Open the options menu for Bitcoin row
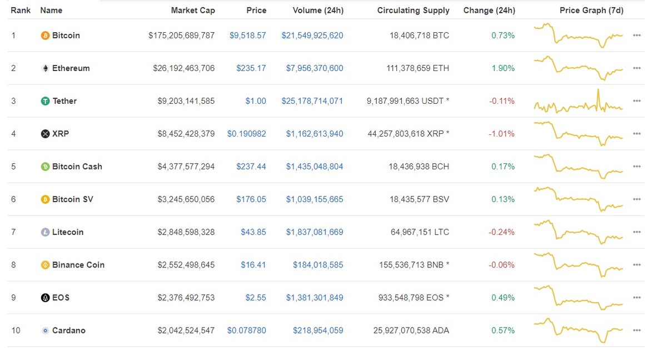Image resolution: width=667 pixels, height=348 pixels. [x=637, y=35]
